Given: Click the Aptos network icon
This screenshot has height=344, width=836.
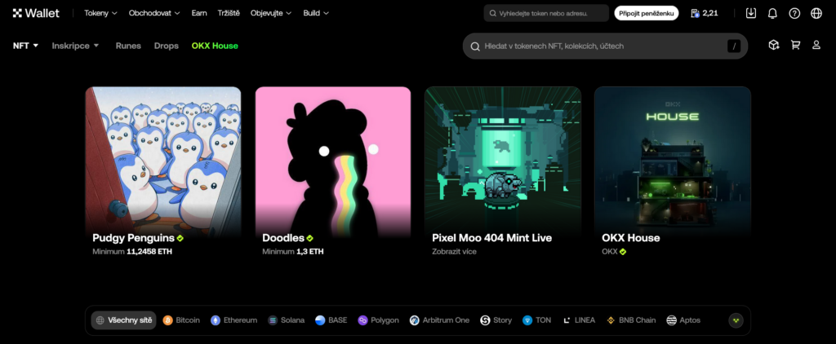Looking at the screenshot, I should click(671, 320).
